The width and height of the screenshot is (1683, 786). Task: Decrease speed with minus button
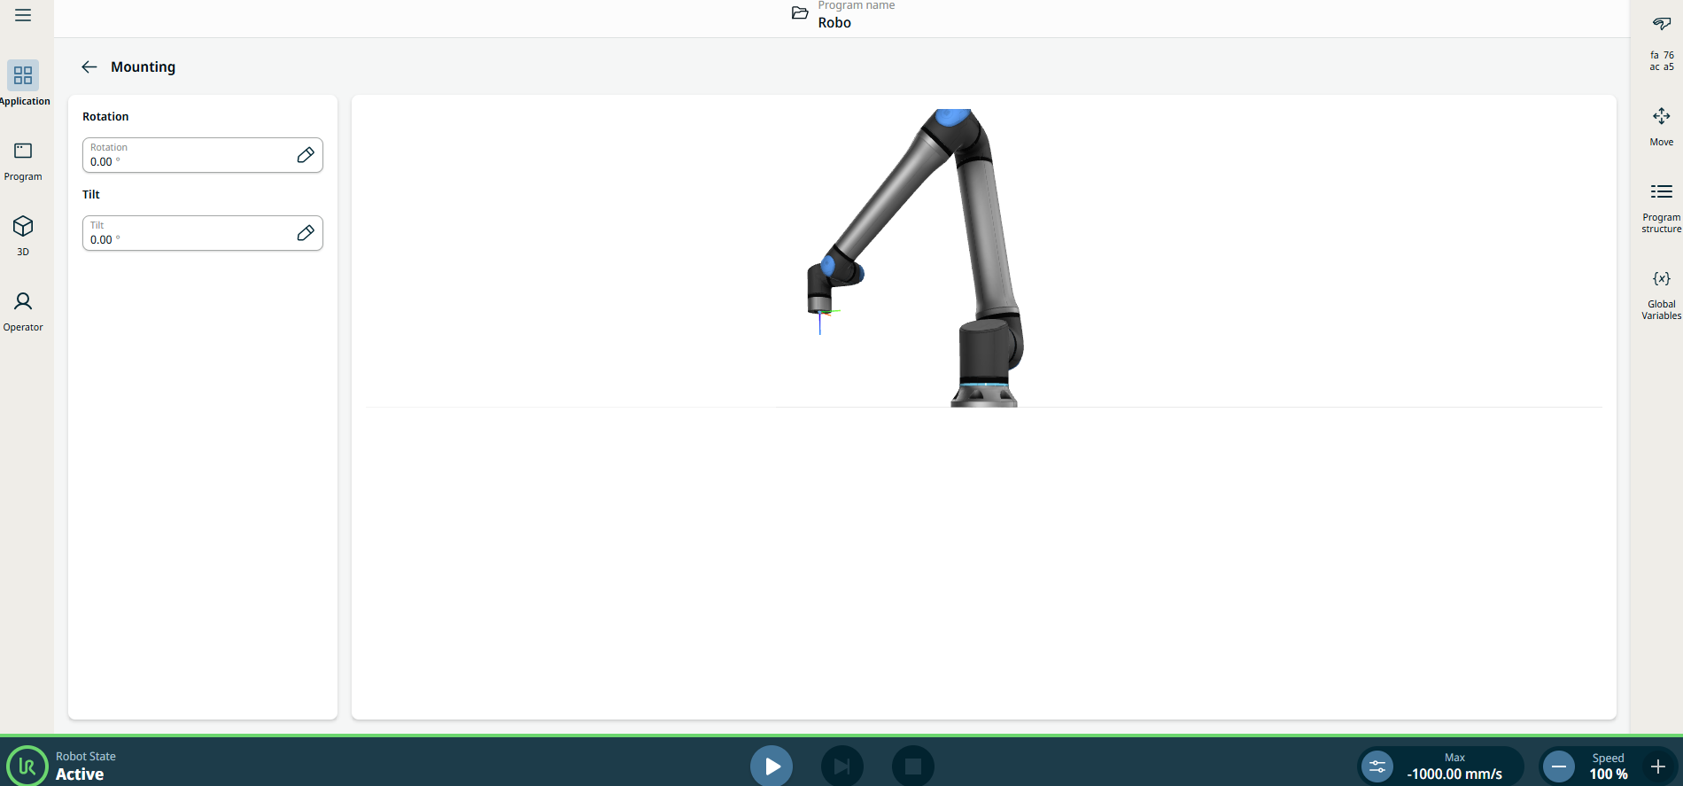[x=1559, y=766]
